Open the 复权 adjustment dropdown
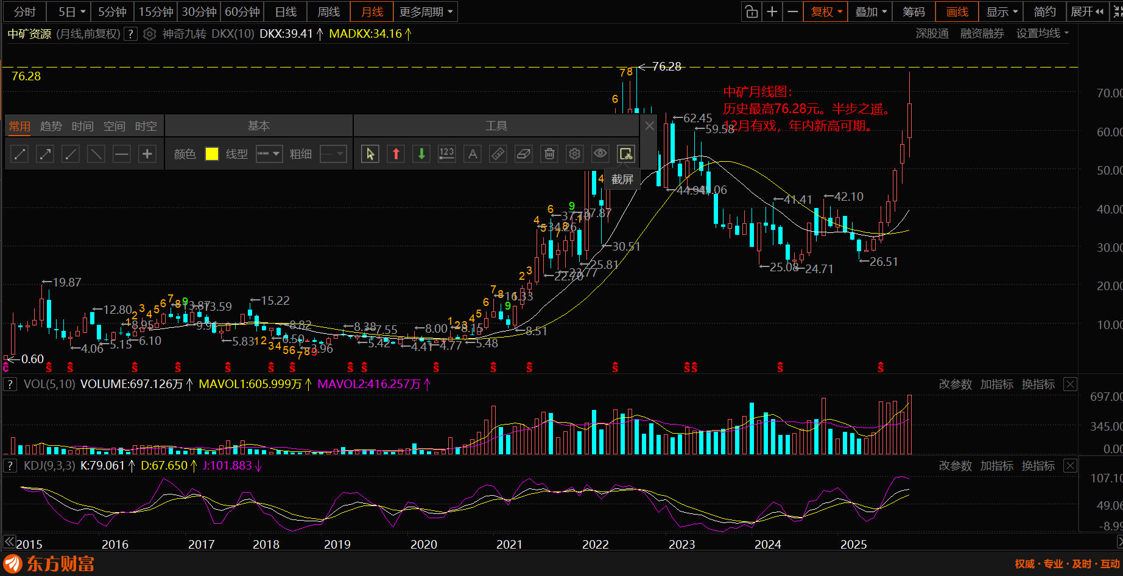 (826, 12)
